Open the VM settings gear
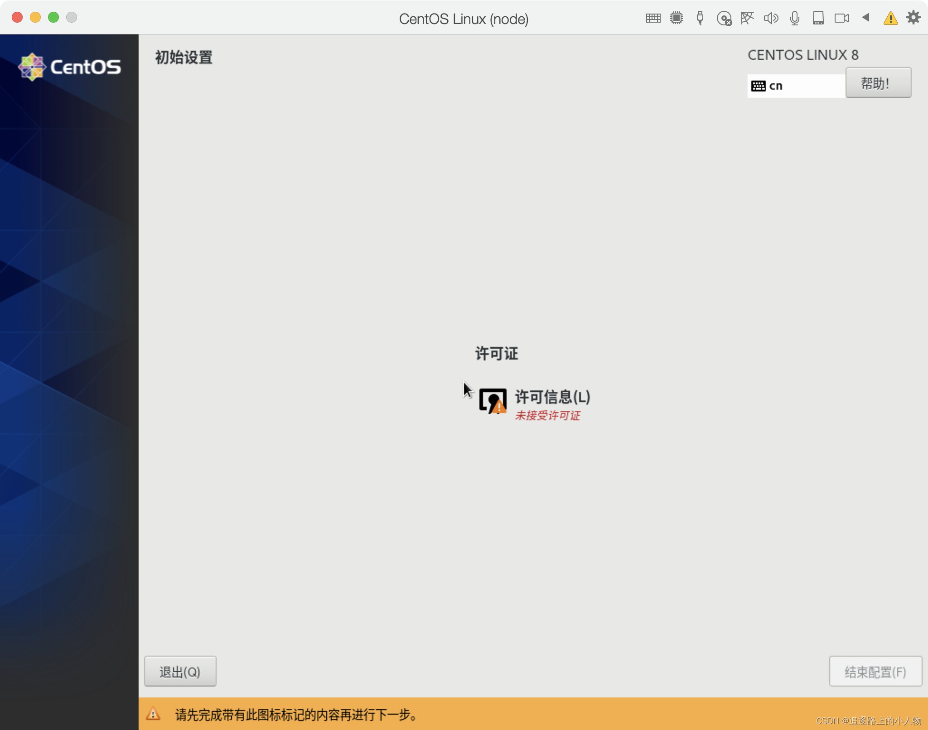Viewport: 928px width, 730px height. tap(913, 18)
